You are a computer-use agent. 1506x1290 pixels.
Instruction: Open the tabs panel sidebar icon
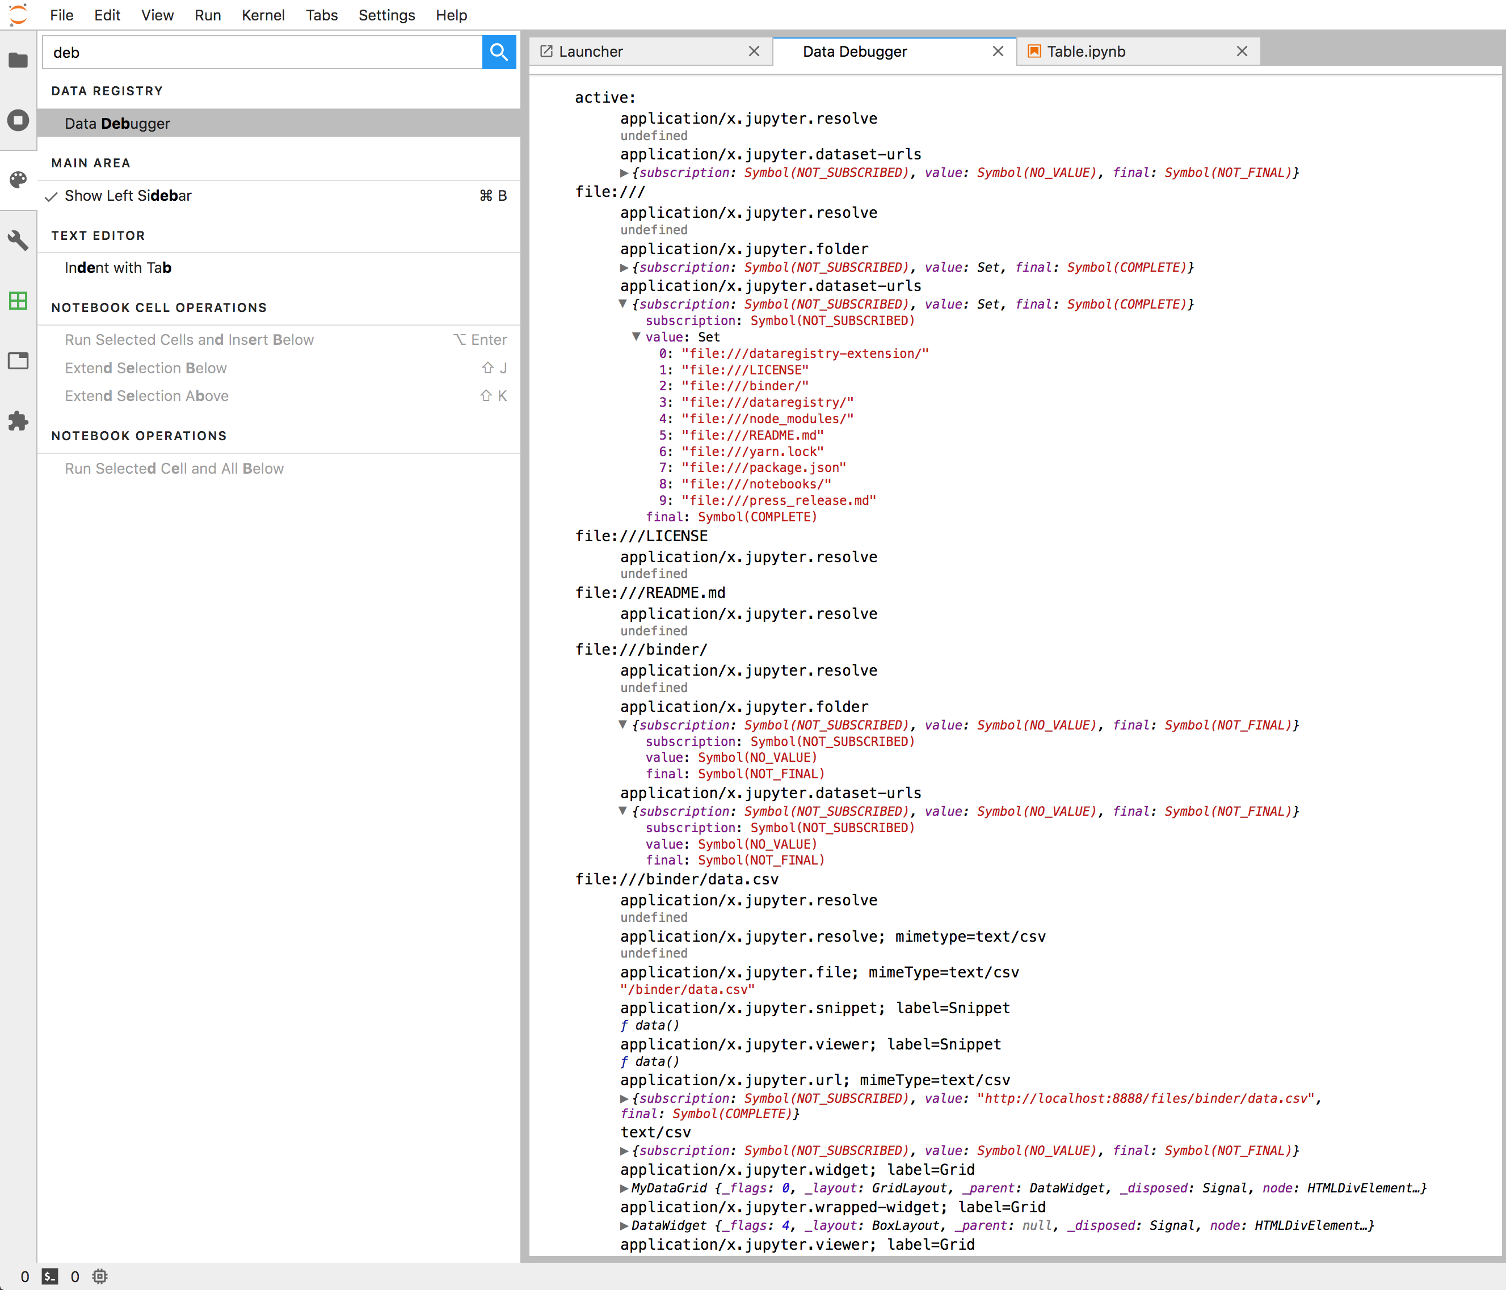click(18, 360)
